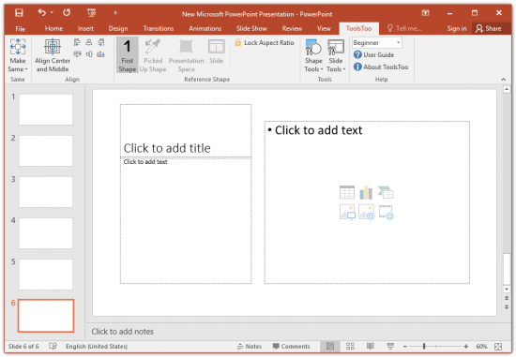Align shapes center horizontally icon
The width and height of the screenshot is (516, 357).
[x=89, y=42]
